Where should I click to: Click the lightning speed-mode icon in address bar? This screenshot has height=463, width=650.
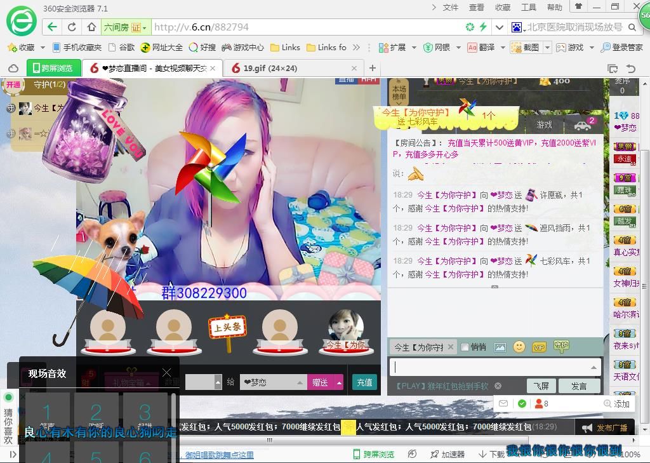(x=483, y=27)
